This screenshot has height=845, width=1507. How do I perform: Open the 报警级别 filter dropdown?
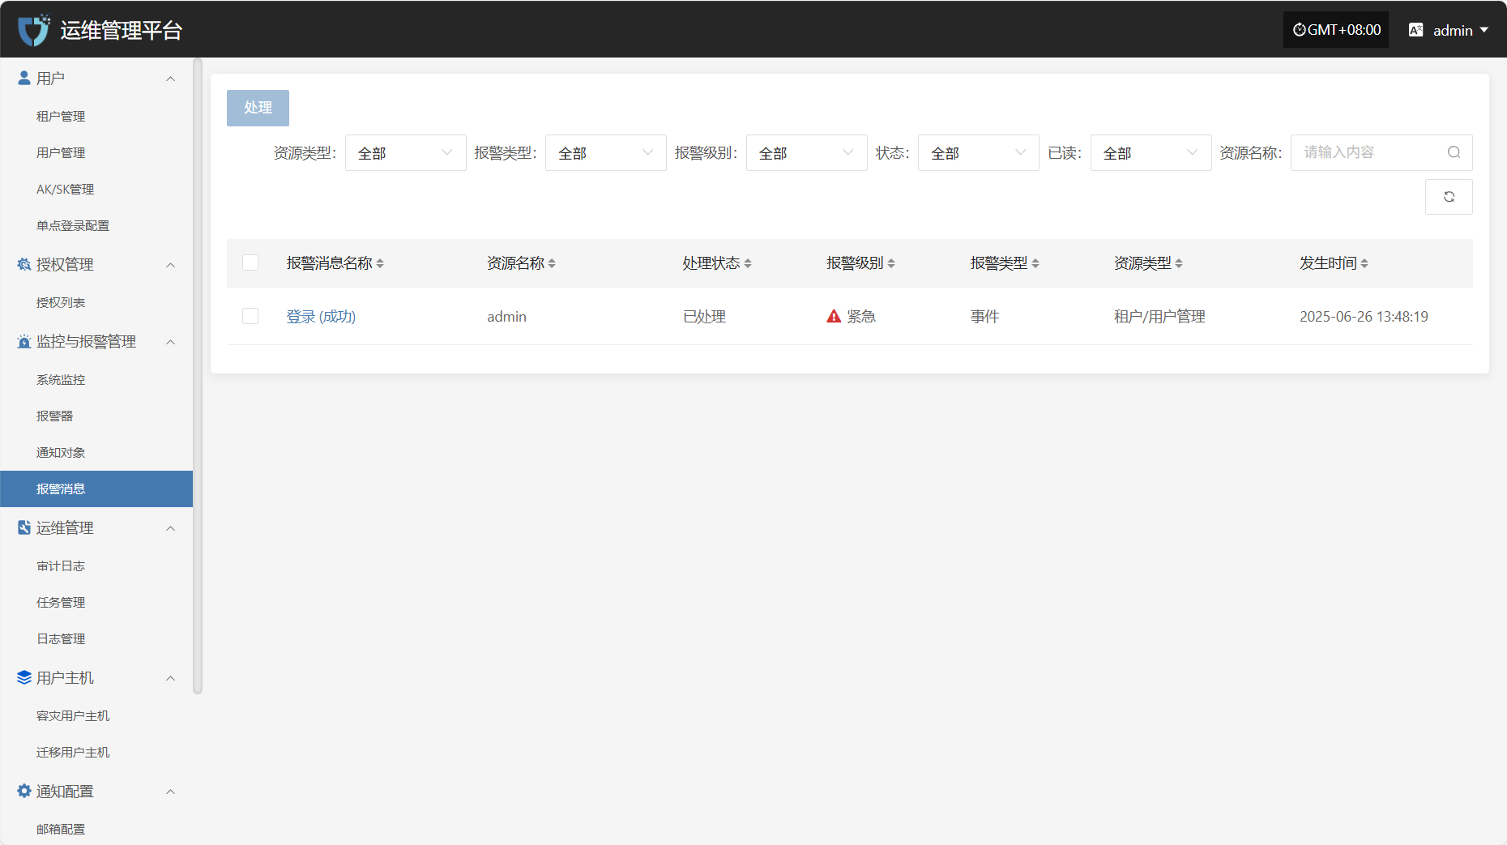tap(806, 152)
